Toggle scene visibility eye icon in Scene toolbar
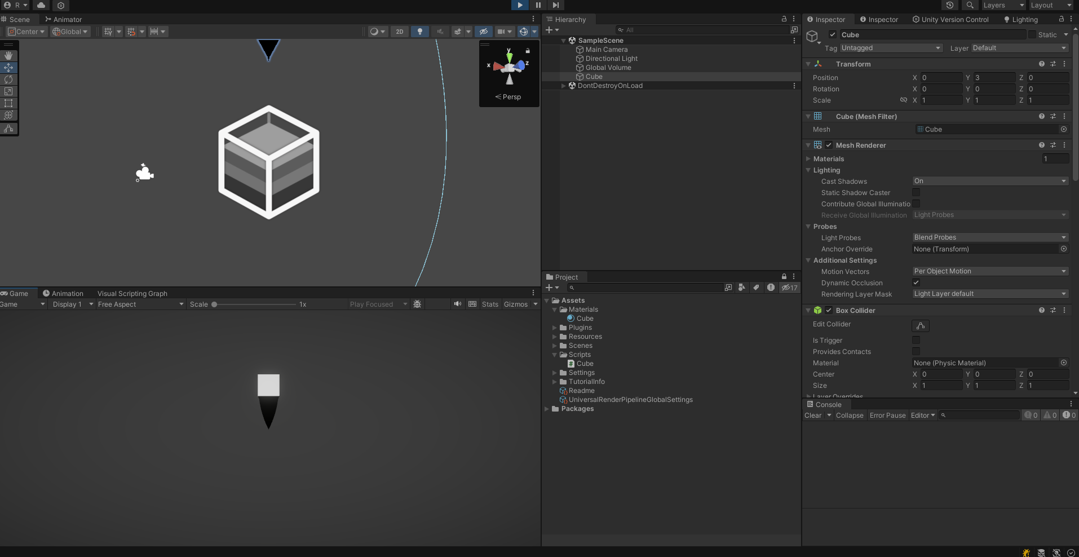Viewport: 1079px width, 557px height. (484, 32)
